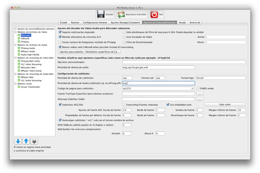Viewport: 260px width, 173px height.
Task: Disable Soporte multinucleo mejorado checkbox
Action: [60, 32]
